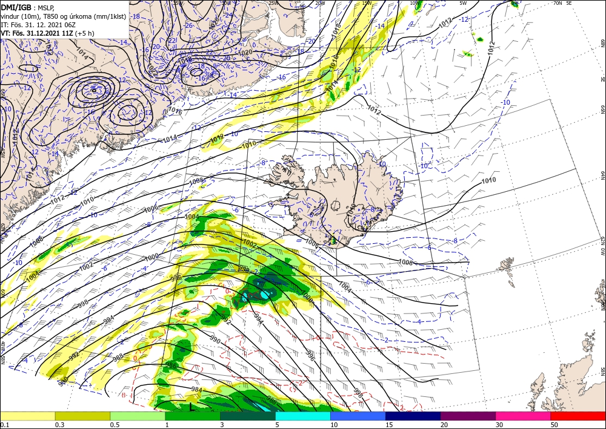Click the legend value label '0.5'
Viewport: 606px width, 429px height.
click(x=115, y=425)
